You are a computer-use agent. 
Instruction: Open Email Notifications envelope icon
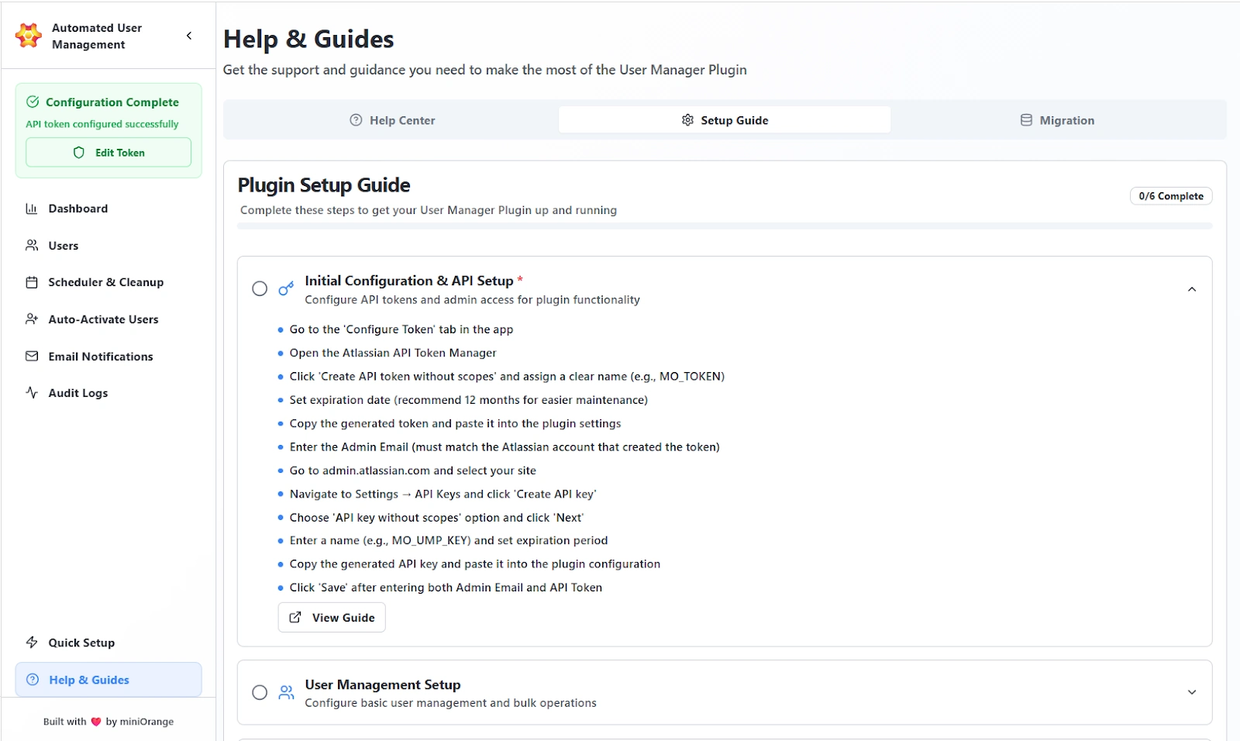[x=32, y=356]
